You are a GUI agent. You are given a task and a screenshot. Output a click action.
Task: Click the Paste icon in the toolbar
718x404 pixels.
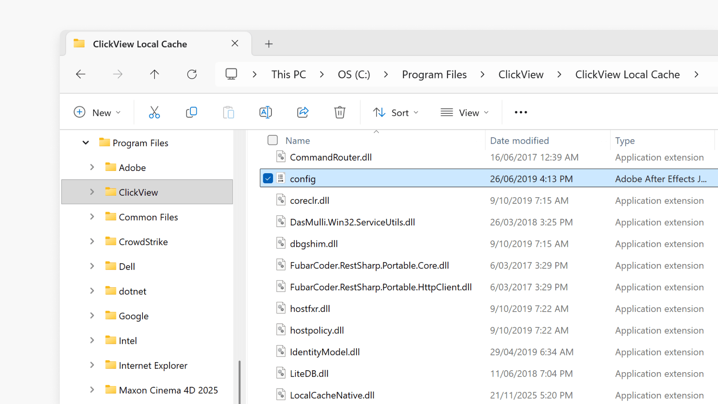(228, 112)
